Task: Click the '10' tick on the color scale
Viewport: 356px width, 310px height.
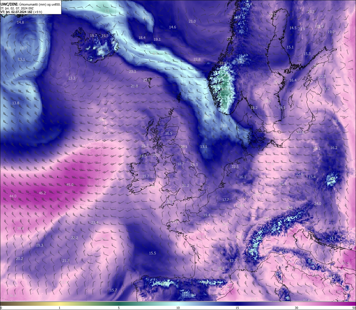Action: (x=178, y=308)
